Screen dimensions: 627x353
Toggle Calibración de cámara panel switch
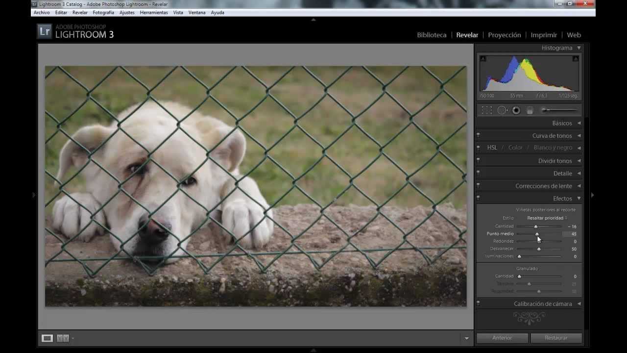tap(478, 303)
